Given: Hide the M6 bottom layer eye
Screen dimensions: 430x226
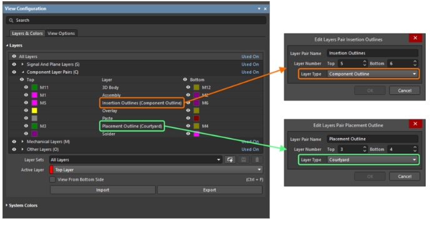Looking at the screenshot, I should click(188, 103).
